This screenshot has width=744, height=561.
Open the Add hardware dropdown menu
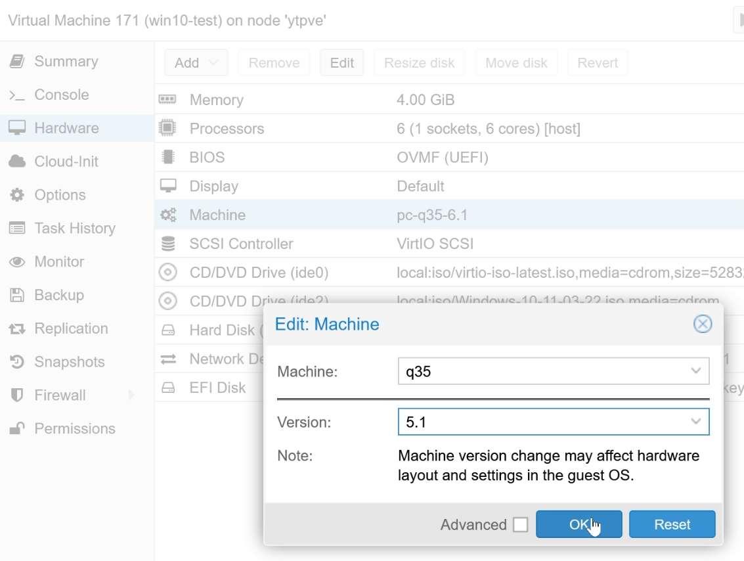[196, 63]
